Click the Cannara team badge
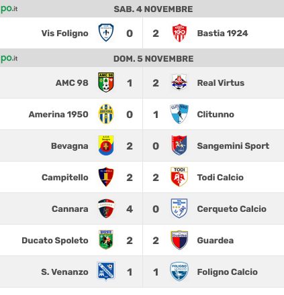Viewport: 284px width, 295px height. click(106, 209)
